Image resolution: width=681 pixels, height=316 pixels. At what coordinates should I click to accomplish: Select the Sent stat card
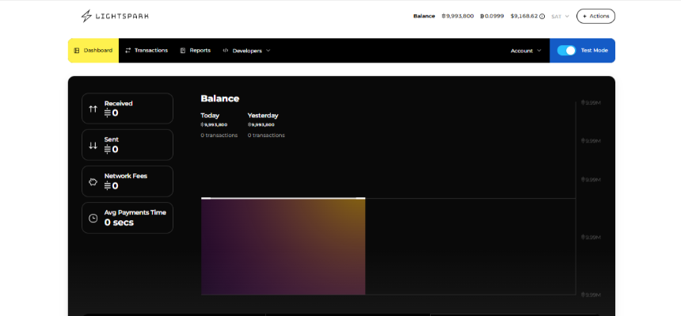[127, 145]
